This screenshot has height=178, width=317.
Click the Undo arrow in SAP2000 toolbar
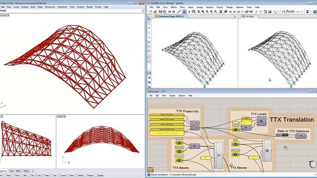169,12
